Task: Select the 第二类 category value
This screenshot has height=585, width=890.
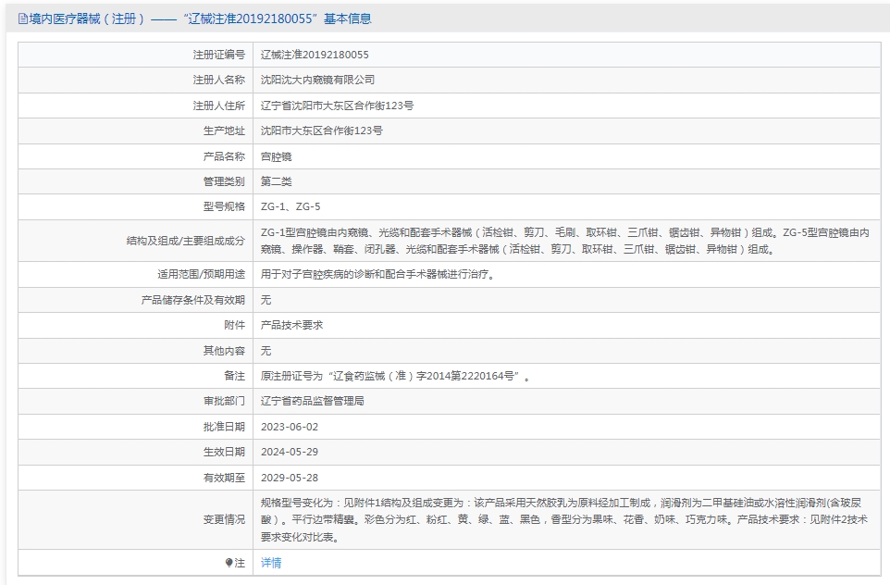Action: click(277, 181)
